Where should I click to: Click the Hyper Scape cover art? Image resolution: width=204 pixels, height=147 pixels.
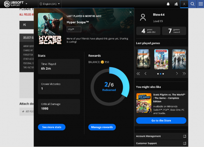pyautogui.click(x=50, y=29)
